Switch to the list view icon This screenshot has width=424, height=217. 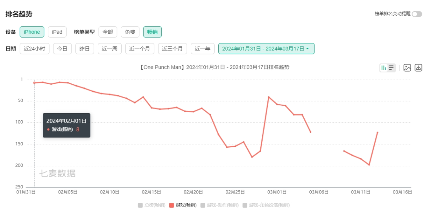click(x=391, y=68)
